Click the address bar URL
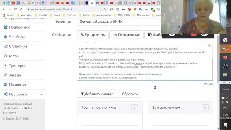Image resolution: width=231 pixels, height=130 pixels. (52, 9)
